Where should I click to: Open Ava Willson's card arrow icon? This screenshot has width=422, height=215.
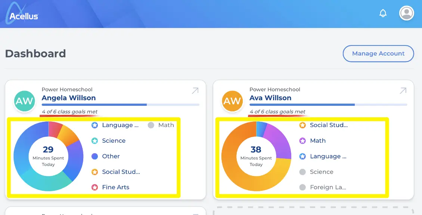coord(403,91)
